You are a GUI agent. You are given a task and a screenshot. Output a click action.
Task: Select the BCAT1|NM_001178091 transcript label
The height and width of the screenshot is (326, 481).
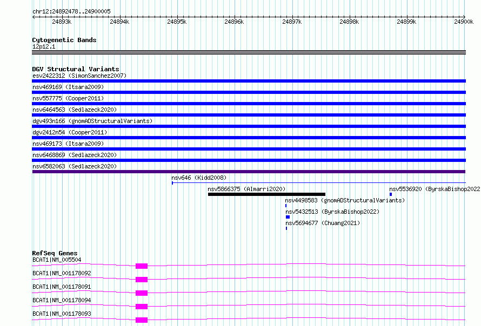62,287
